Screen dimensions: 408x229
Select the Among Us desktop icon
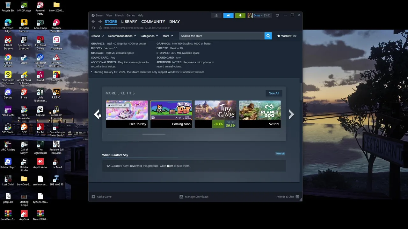click(x=56, y=76)
